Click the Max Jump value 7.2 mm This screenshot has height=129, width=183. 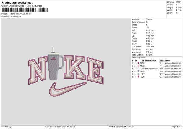point(150,52)
